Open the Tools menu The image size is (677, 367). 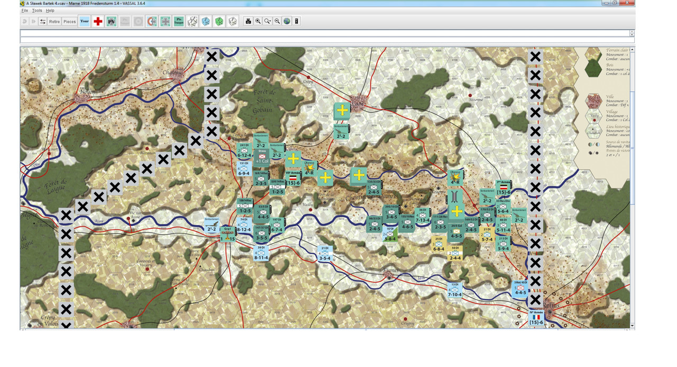37,11
